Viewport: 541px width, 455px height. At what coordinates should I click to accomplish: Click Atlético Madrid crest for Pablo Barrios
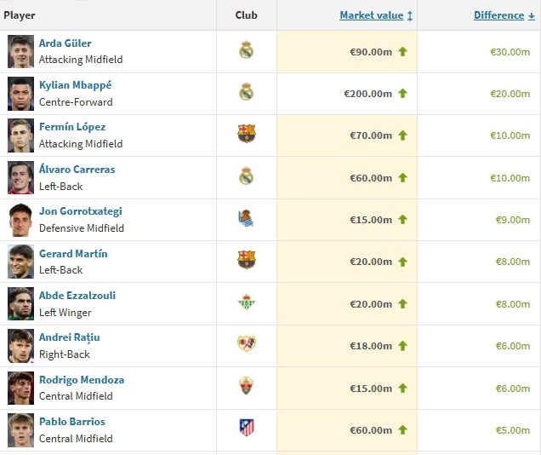pos(246,429)
